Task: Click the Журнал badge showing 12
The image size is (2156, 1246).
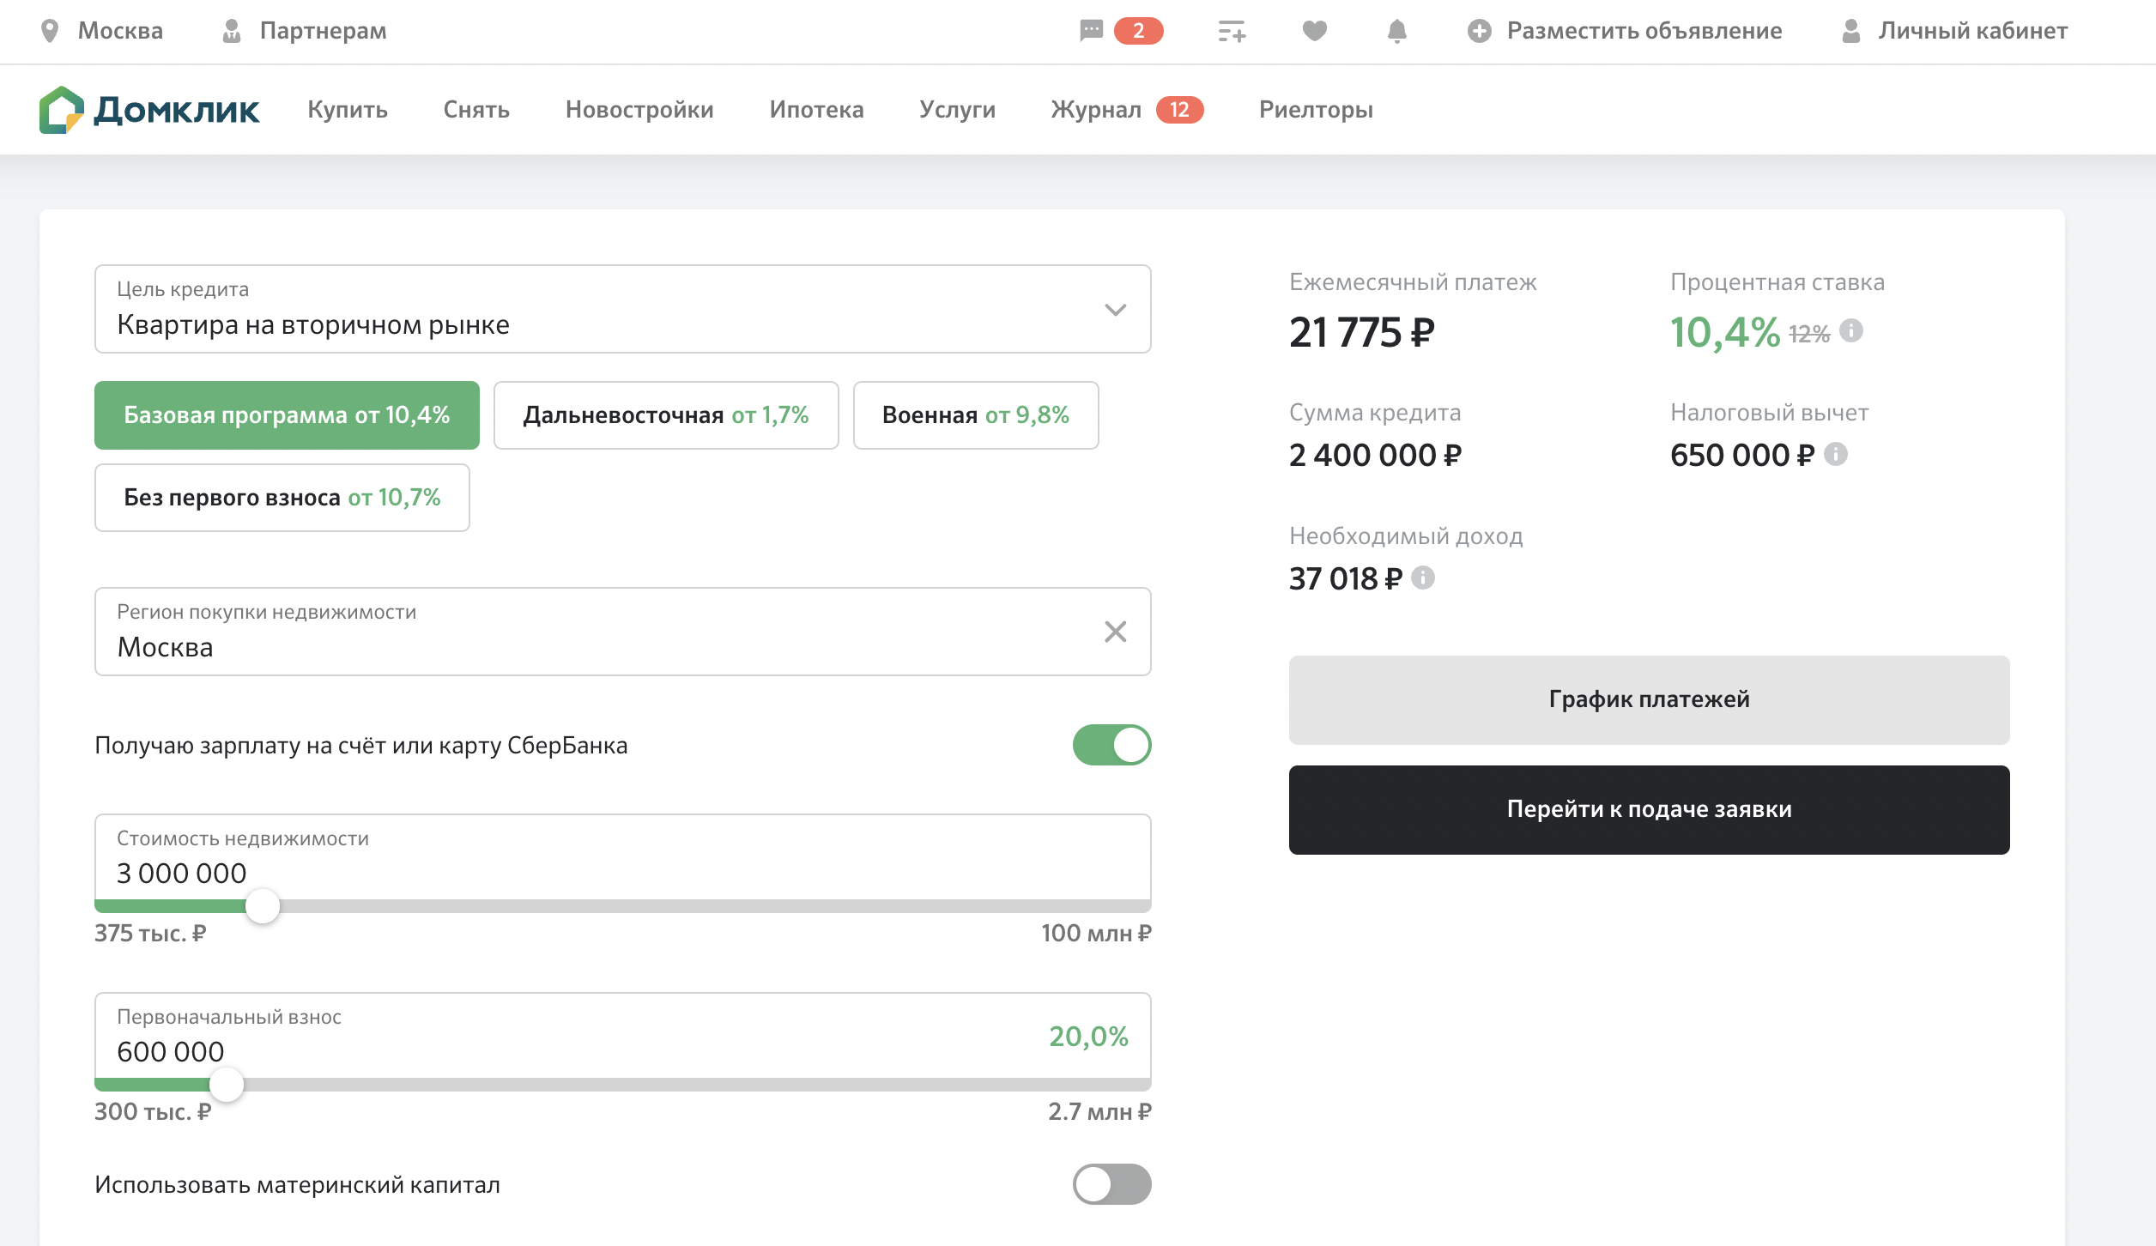Action: [x=1179, y=110]
